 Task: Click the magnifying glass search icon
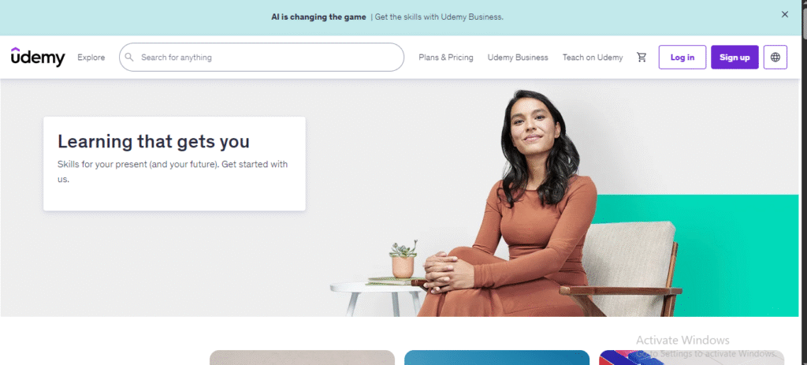(129, 57)
